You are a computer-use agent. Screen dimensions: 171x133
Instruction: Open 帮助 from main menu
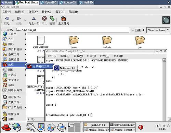14,85
